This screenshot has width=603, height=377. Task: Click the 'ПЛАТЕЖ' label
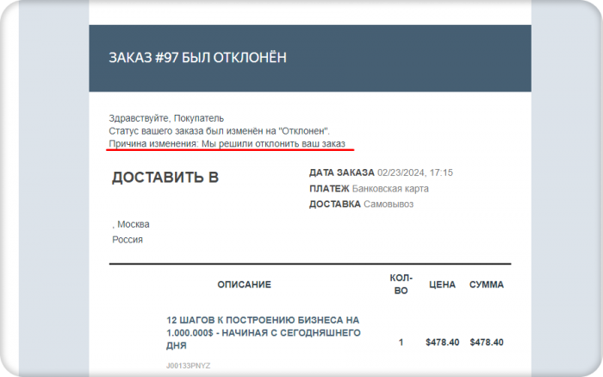tap(329, 189)
